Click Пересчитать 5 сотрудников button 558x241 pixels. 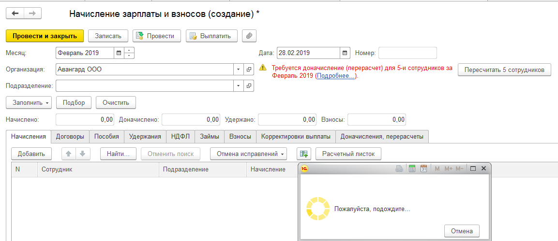click(504, 70)
